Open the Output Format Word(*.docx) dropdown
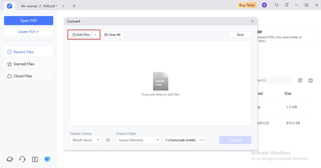 click(86, 140)
